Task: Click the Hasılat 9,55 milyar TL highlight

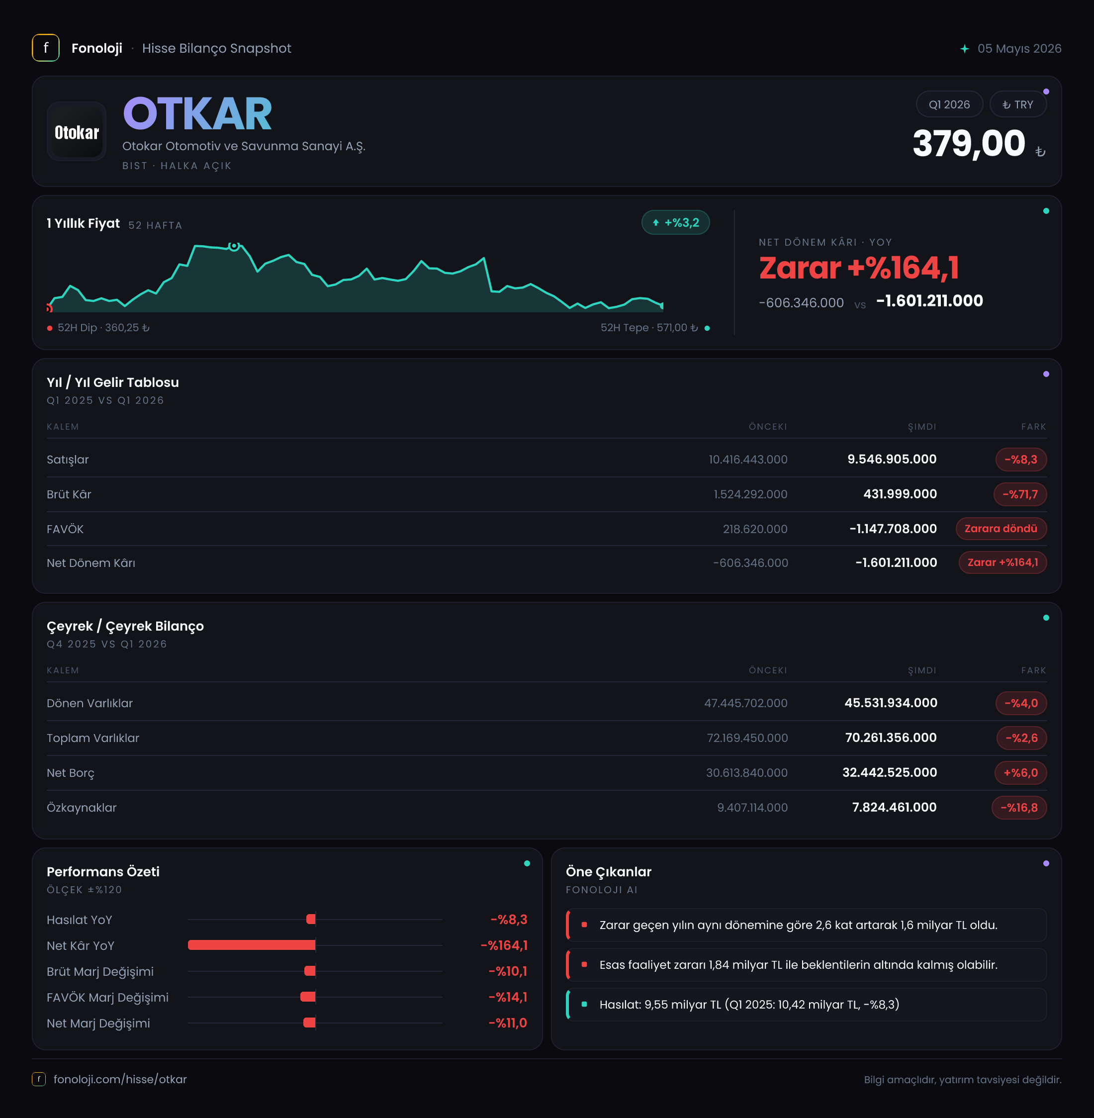Action: [806, 1004]
